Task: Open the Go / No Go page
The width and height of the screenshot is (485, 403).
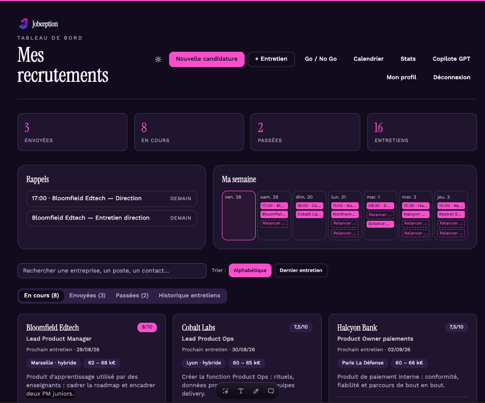Action: [321, 59]
